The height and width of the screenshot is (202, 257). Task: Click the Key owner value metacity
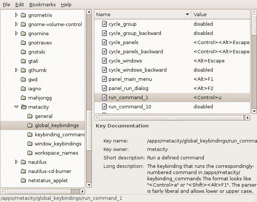(158, 149)
